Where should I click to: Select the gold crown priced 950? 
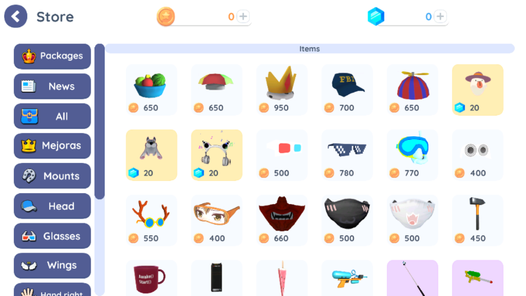coord(282,90)
